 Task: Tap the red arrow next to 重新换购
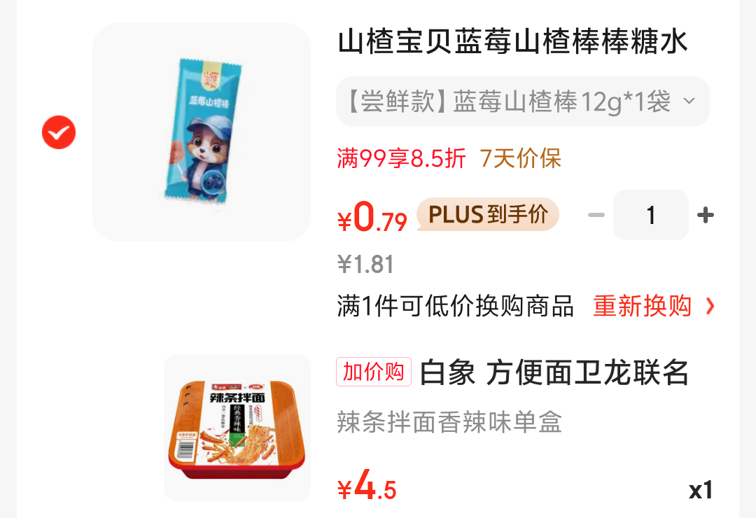710,306
